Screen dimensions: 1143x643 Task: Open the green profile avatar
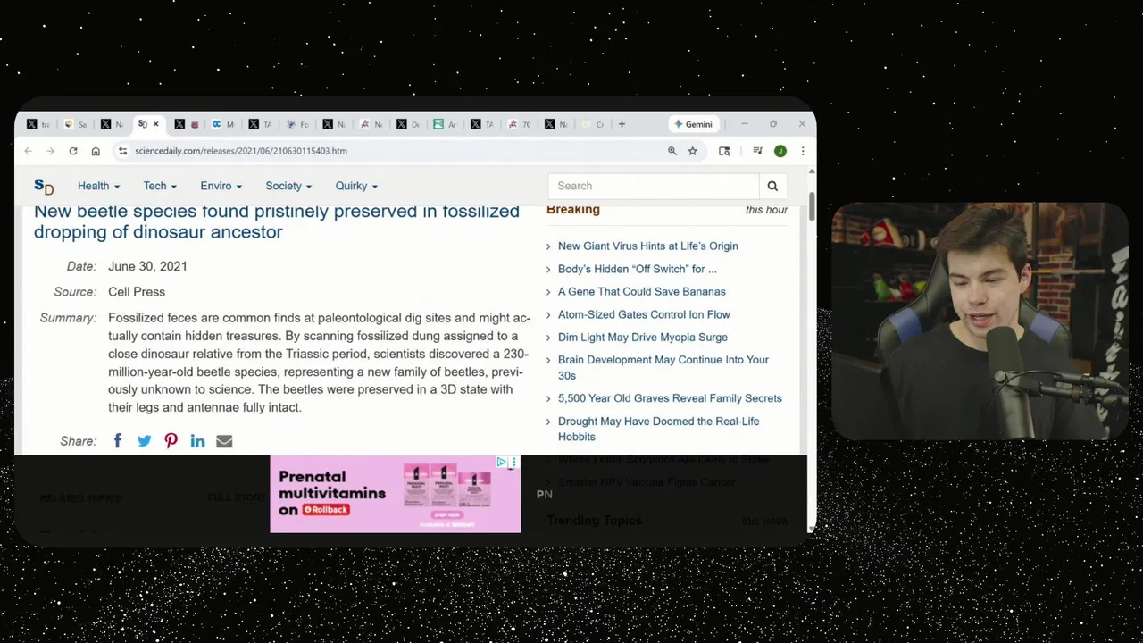point(780,151)
